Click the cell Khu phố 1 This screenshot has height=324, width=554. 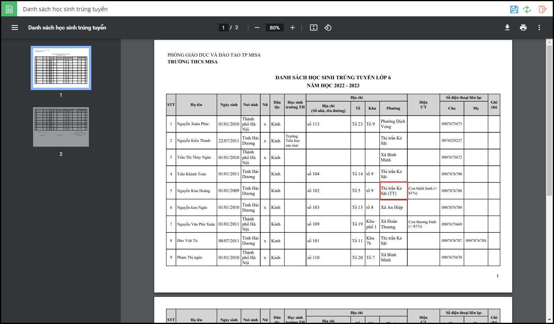point(371,224)
